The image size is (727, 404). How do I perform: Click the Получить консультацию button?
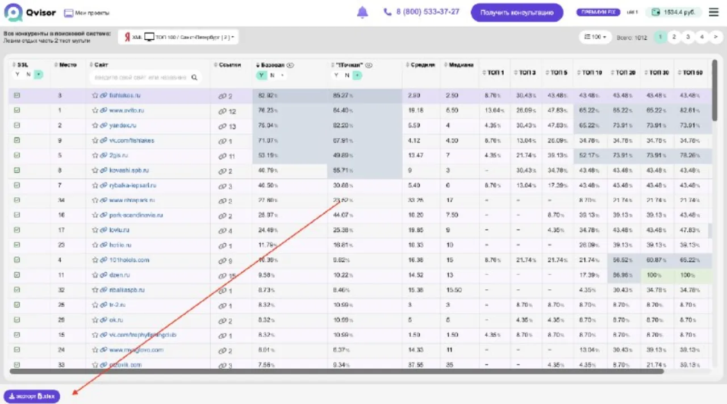[x=517, y=13]
